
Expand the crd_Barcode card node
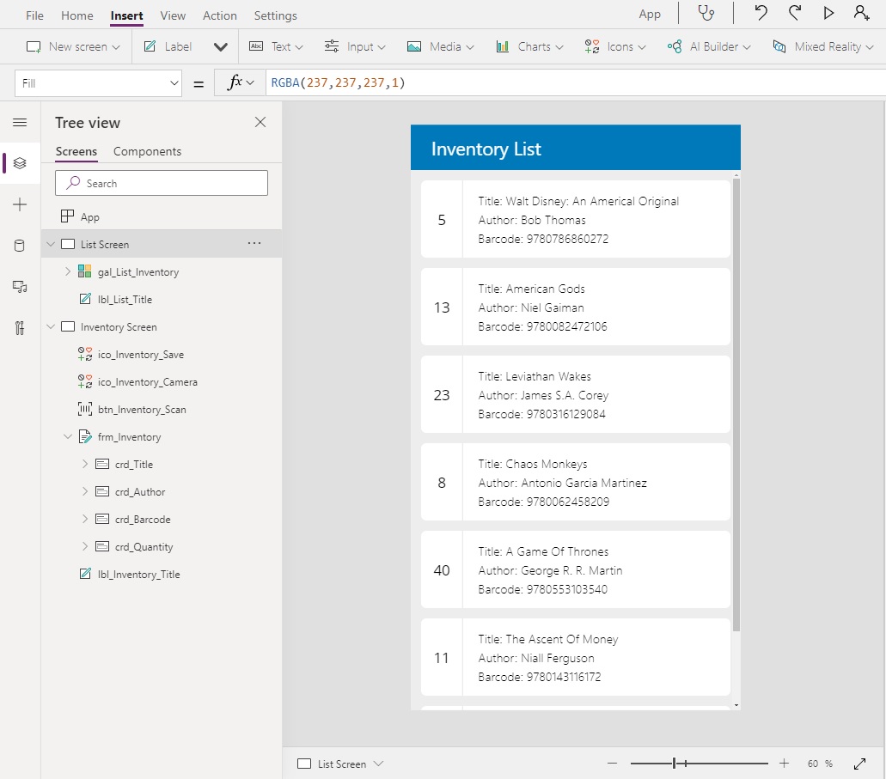click(85, 520)
